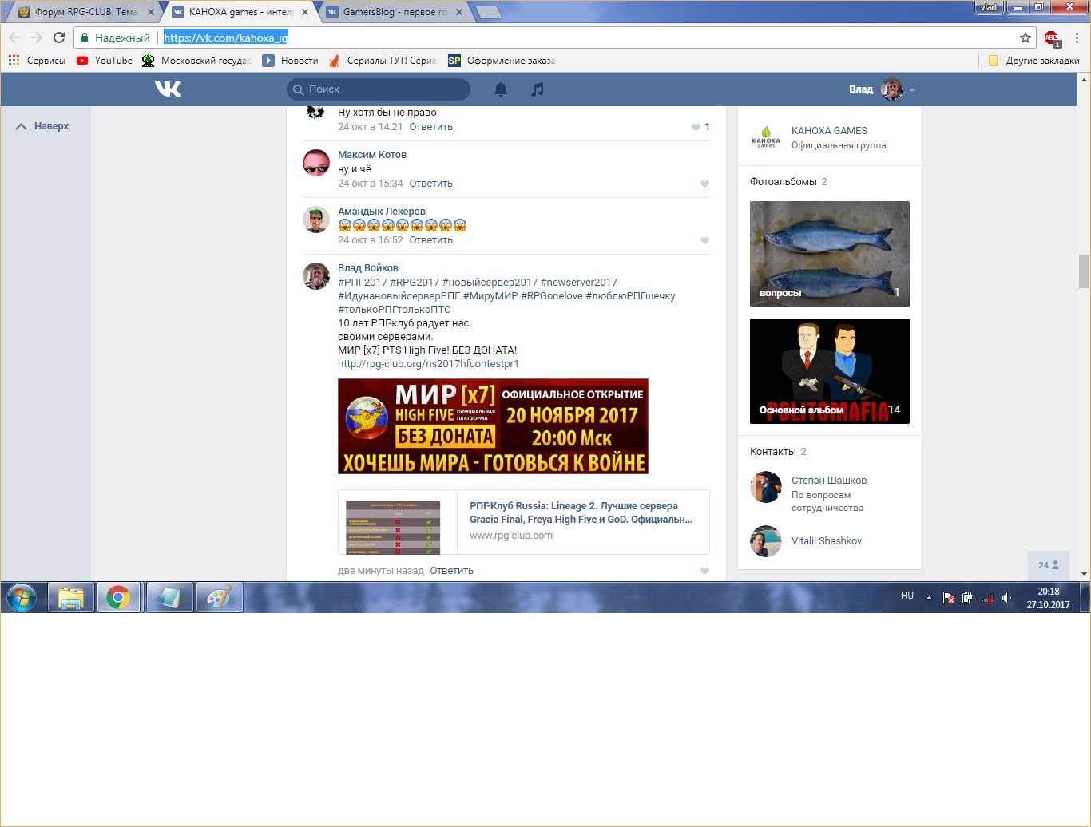Like Амандык Лекеров's emoji comment
Image resolution: width=1091 pixels, height=827 pixels.
pyautogui.click(x=704, y=241)
